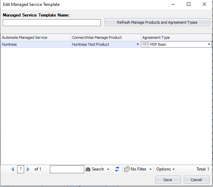Refresh the grid with blue arrows icon
Image resolution: width=213 pixels, height=187 pixels.
pyautogui.click(x=117, y=169)
